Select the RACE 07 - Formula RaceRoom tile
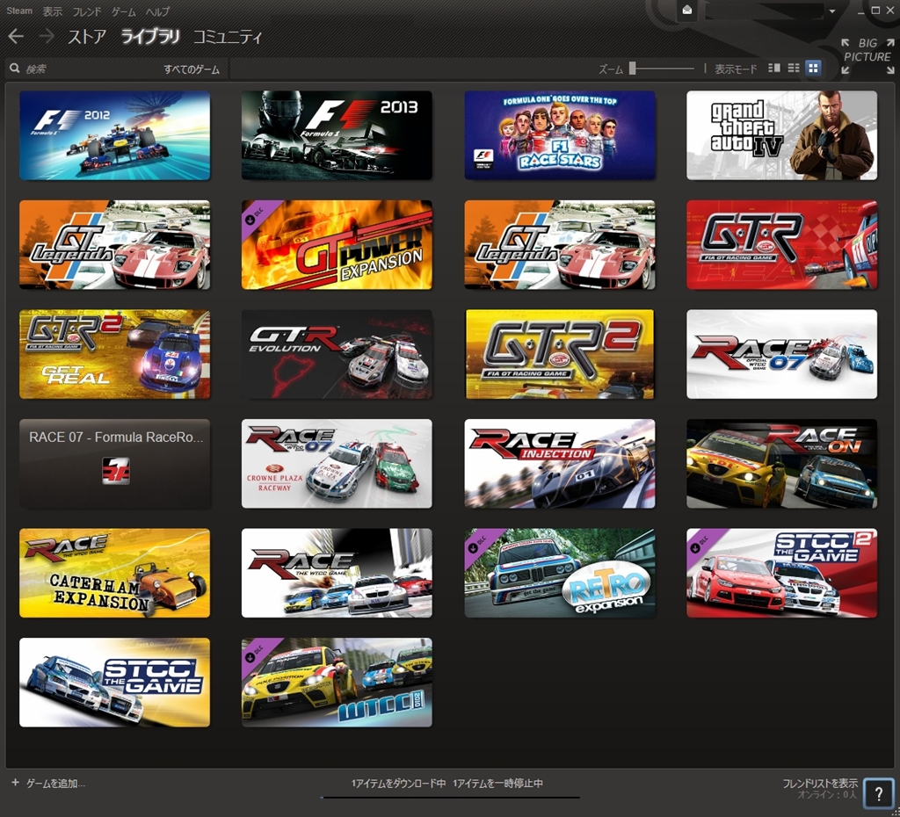Viewport: 900px width, 817px height. coord(115,464)
